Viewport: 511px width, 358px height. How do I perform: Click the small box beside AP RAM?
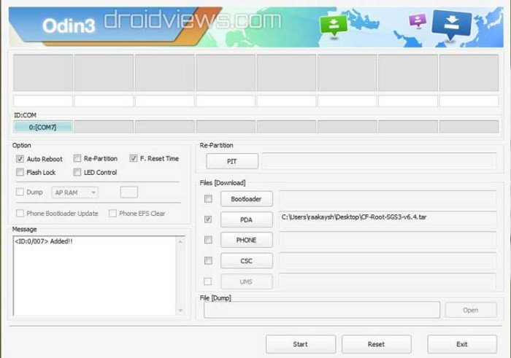pyautogui.click(x=129, y=192)
